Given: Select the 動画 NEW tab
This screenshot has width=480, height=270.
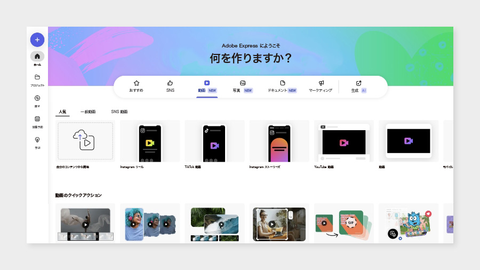Looking at the screenshot, I should click(207, 86).
